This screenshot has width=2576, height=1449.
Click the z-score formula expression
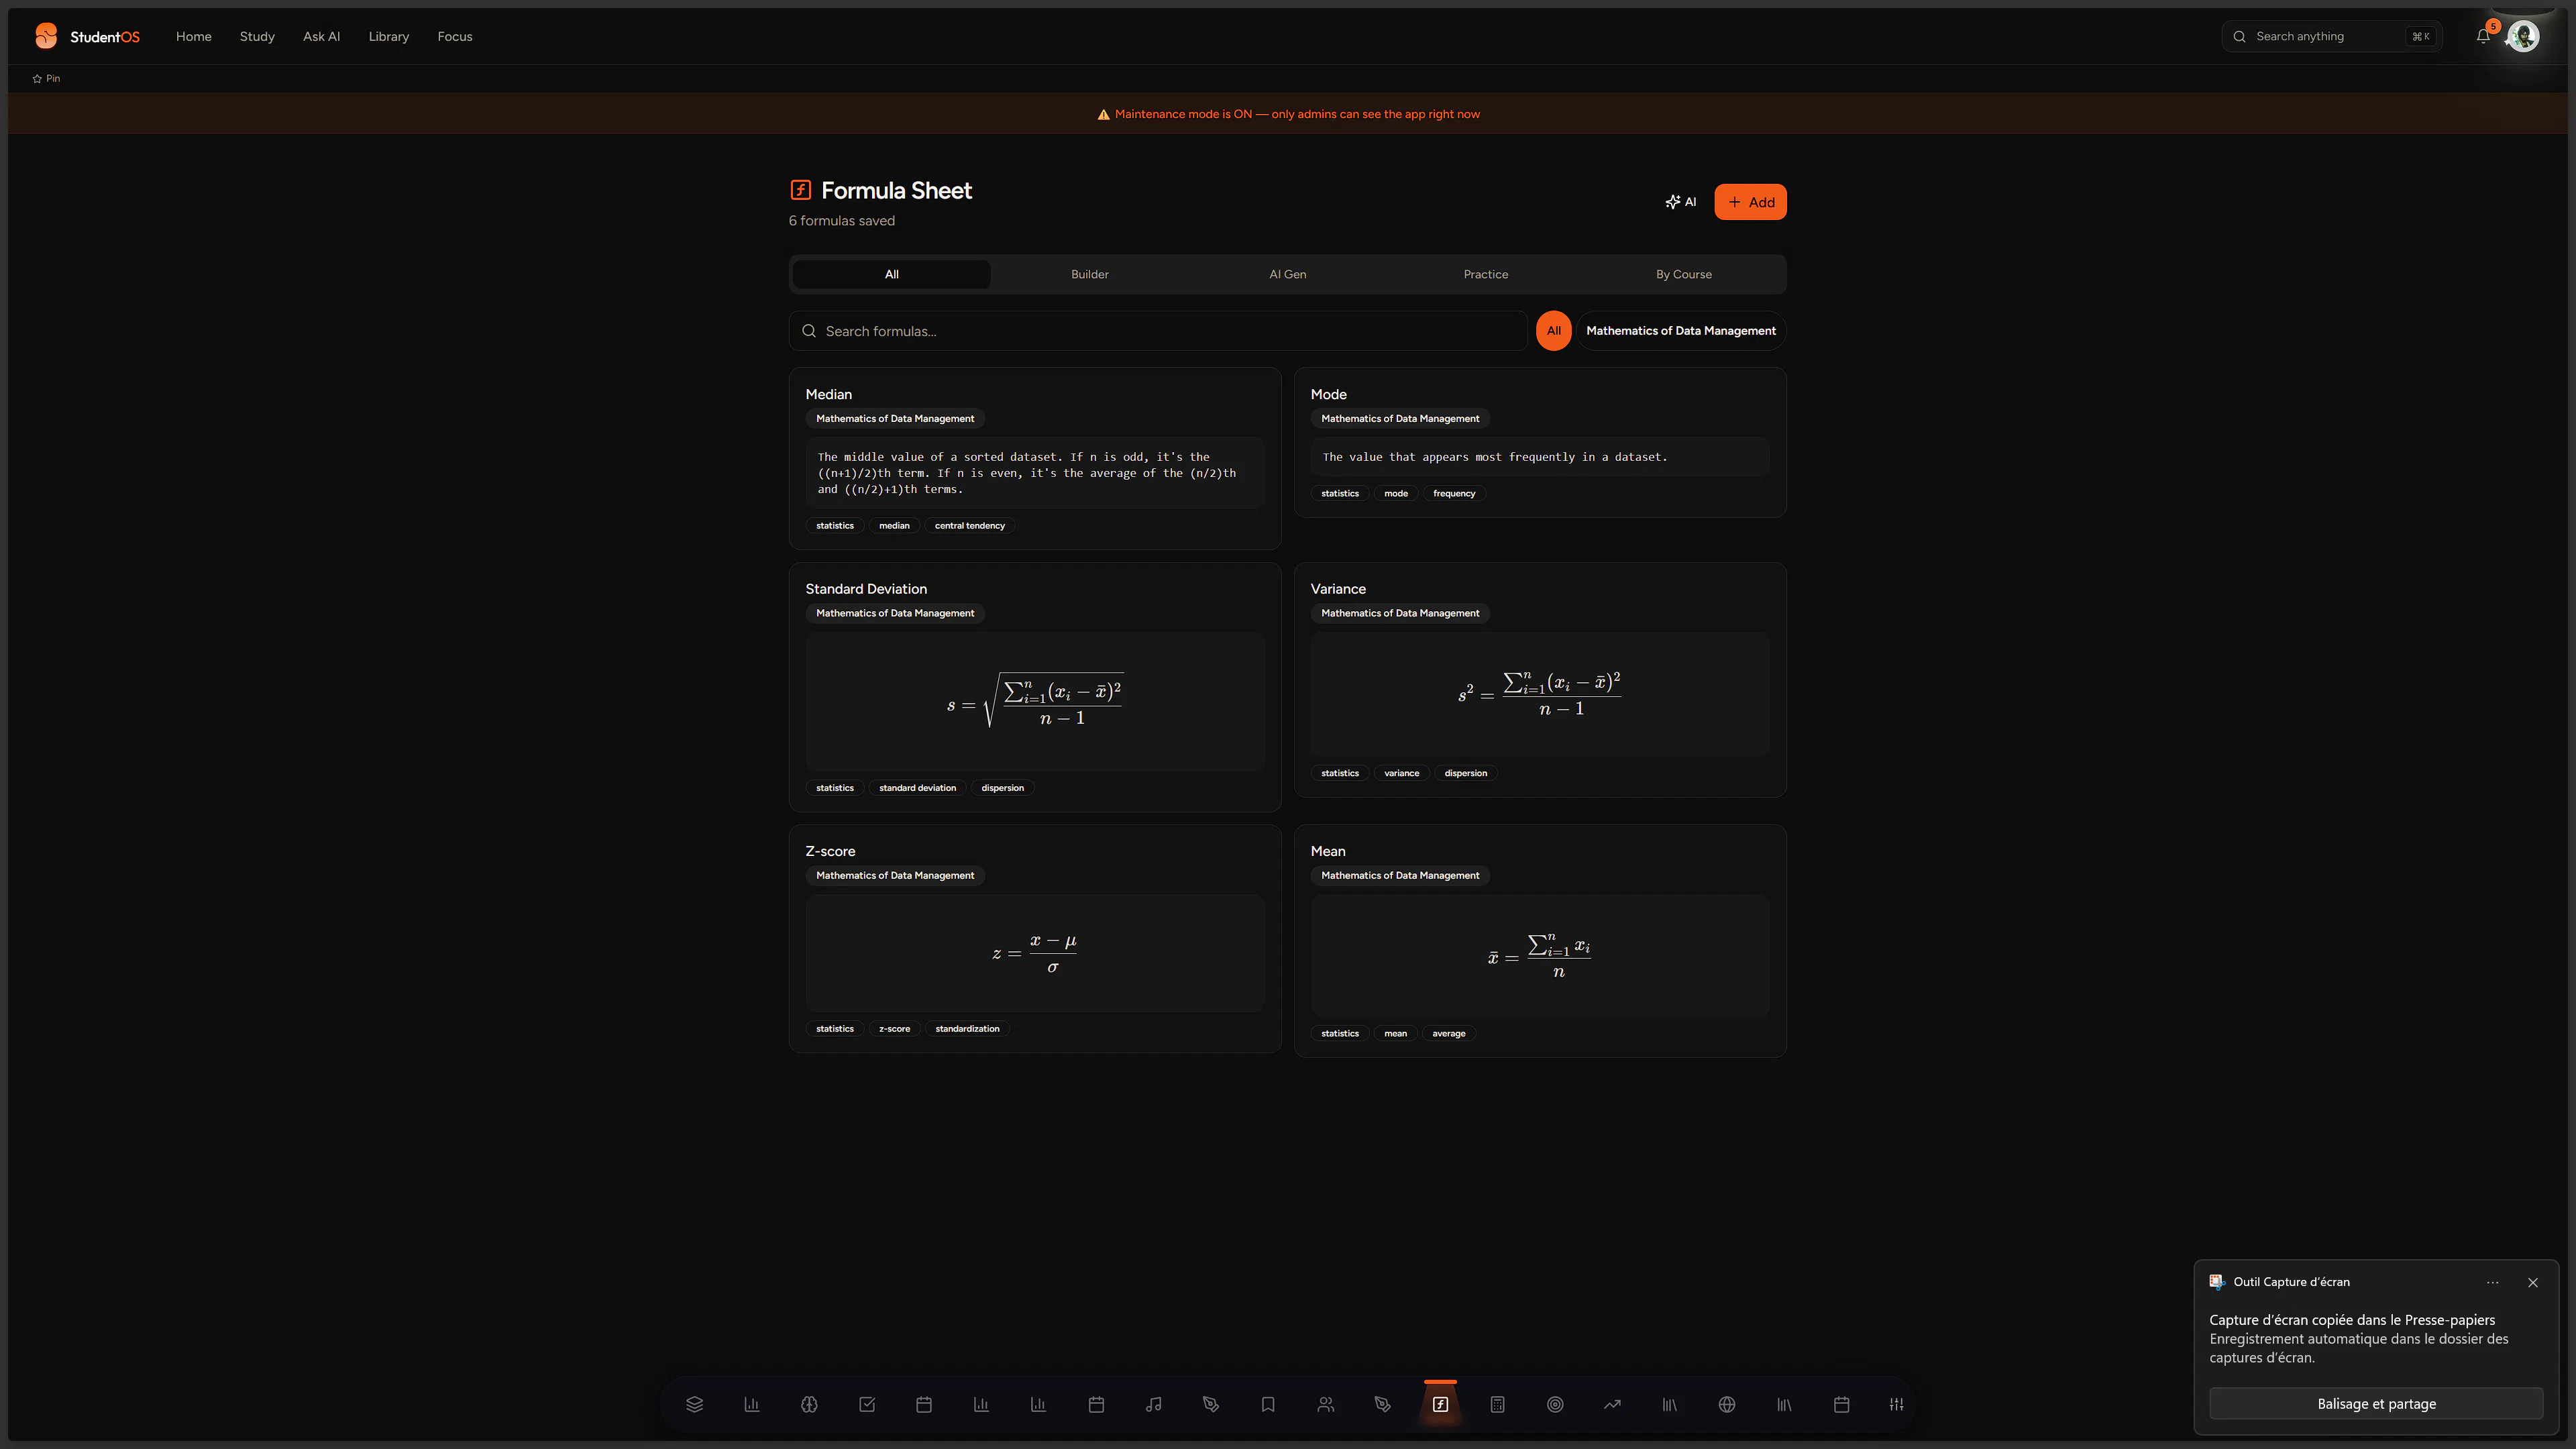[1035, 953]
